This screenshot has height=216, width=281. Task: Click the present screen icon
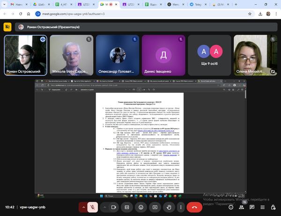[155, 207]
